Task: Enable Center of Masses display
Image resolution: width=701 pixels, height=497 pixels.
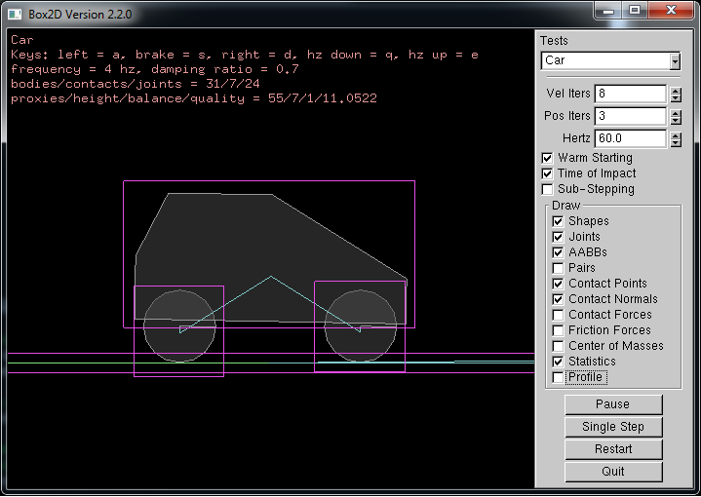Action: [559, 346]
